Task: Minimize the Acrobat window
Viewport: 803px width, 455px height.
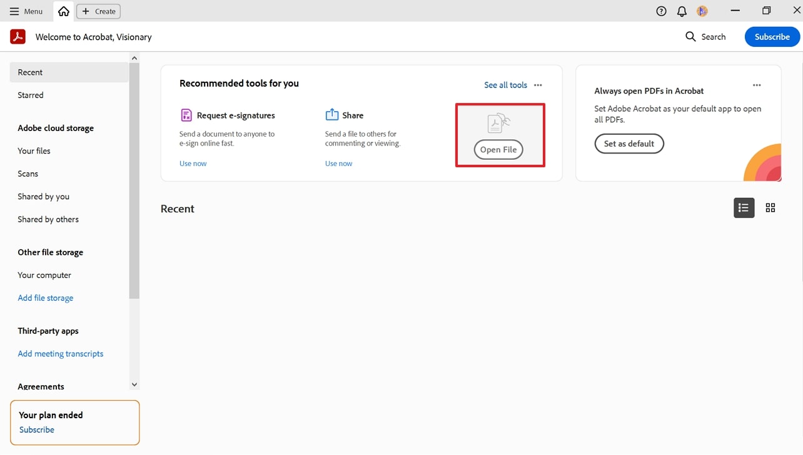Action: (735, 11)
